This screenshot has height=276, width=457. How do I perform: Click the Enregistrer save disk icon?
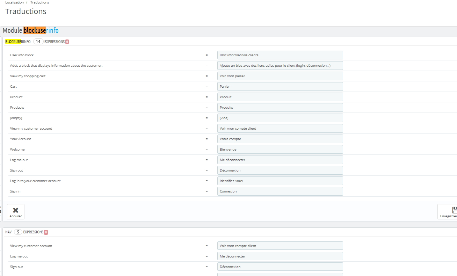[455, 210]
